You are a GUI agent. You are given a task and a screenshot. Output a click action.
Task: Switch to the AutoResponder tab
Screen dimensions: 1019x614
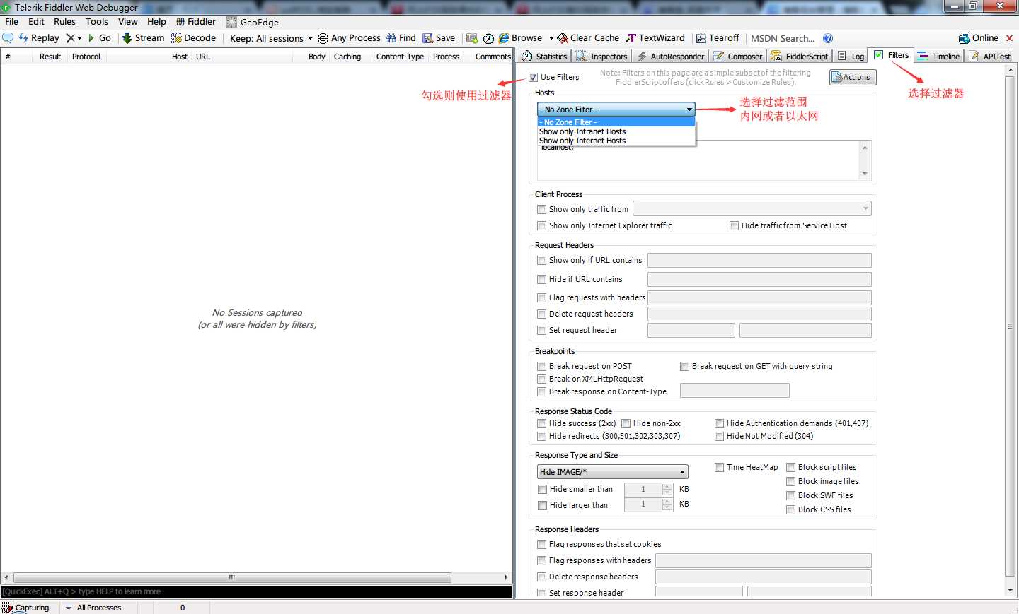tap(670, 56)
